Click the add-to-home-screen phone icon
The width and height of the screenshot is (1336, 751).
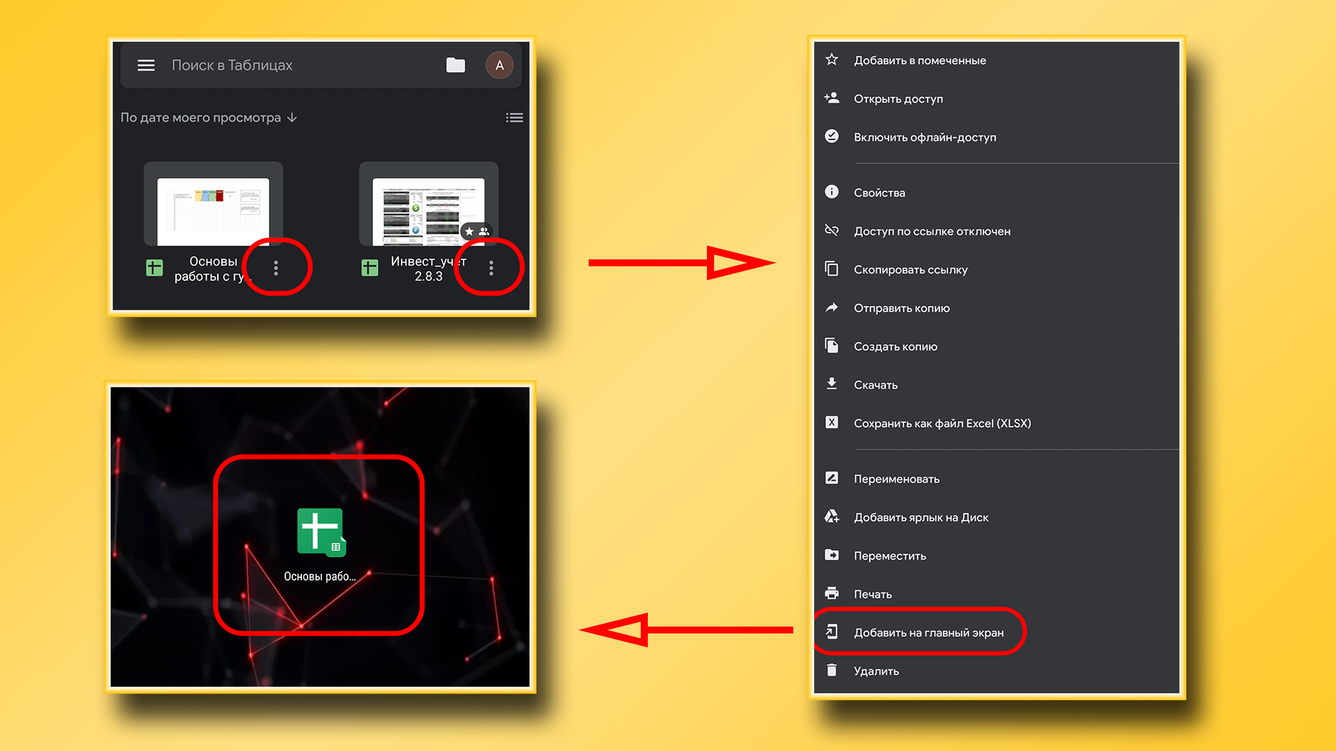pos(832,631)
